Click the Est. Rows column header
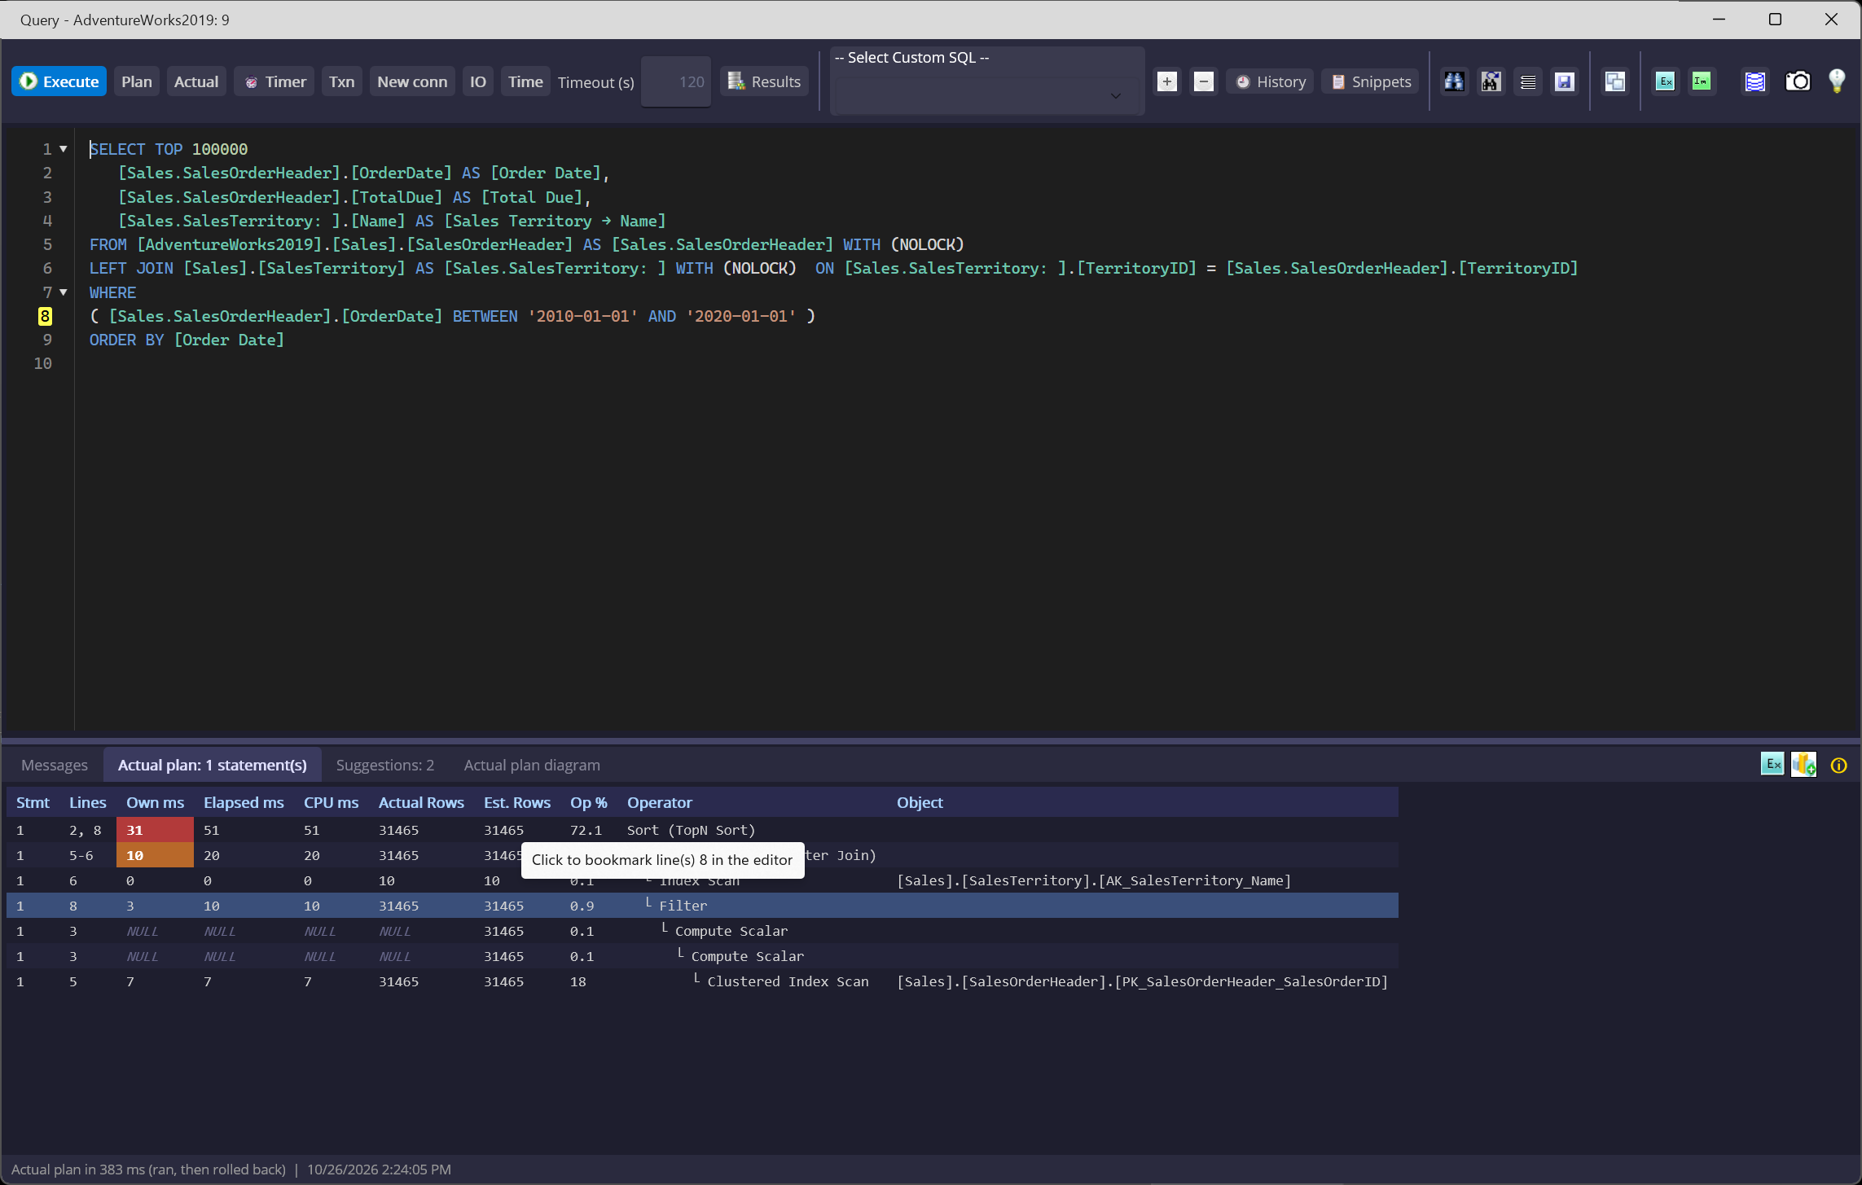Viewport: 1862px width, 1185px height. pyautogui.click(x=517, y=802)
